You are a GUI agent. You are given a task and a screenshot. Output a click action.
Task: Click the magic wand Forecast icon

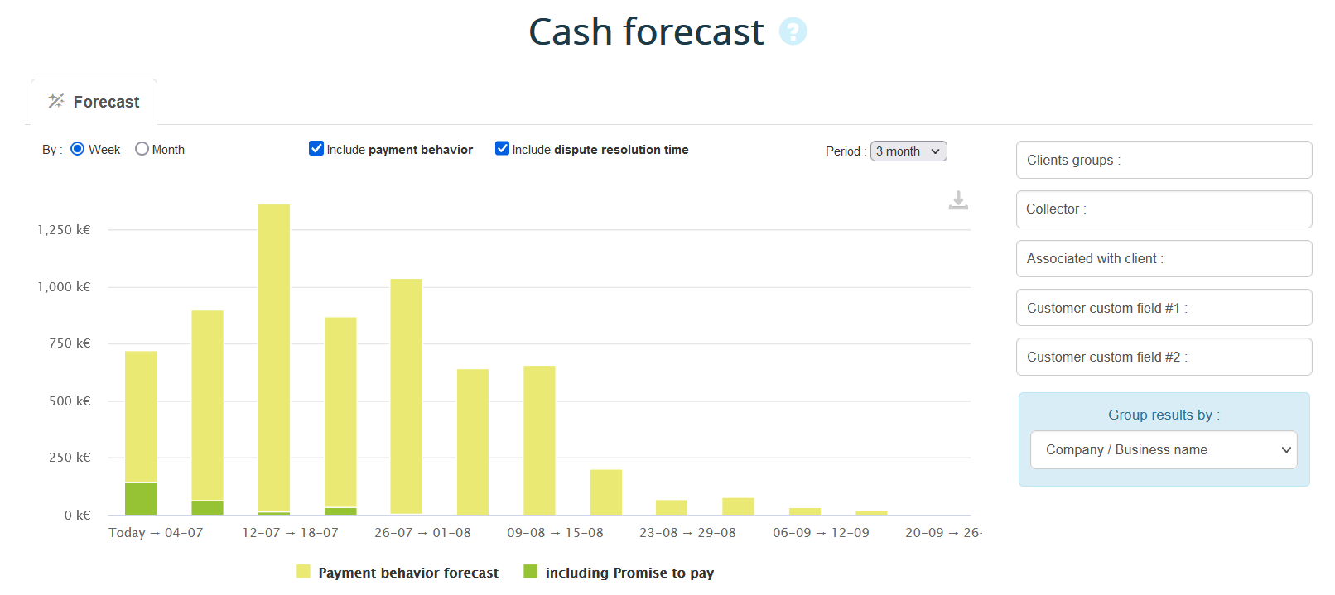tap(56, 101)
